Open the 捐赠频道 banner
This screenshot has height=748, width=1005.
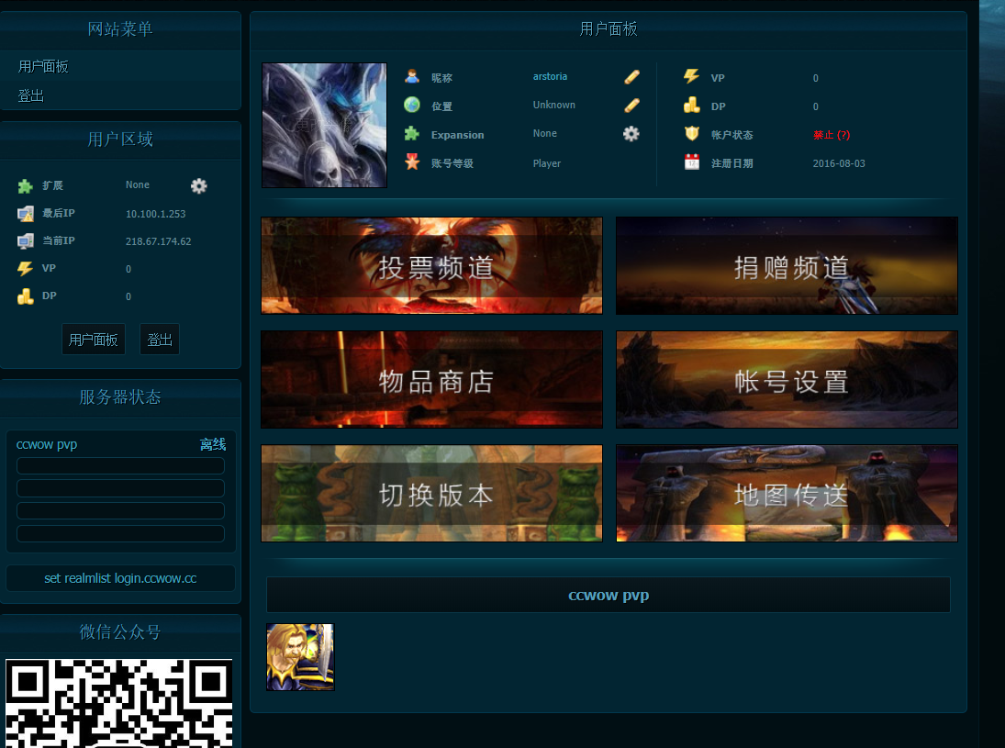coord(787,266)
